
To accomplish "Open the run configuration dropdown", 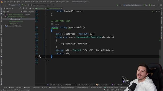I will [133, 5].
